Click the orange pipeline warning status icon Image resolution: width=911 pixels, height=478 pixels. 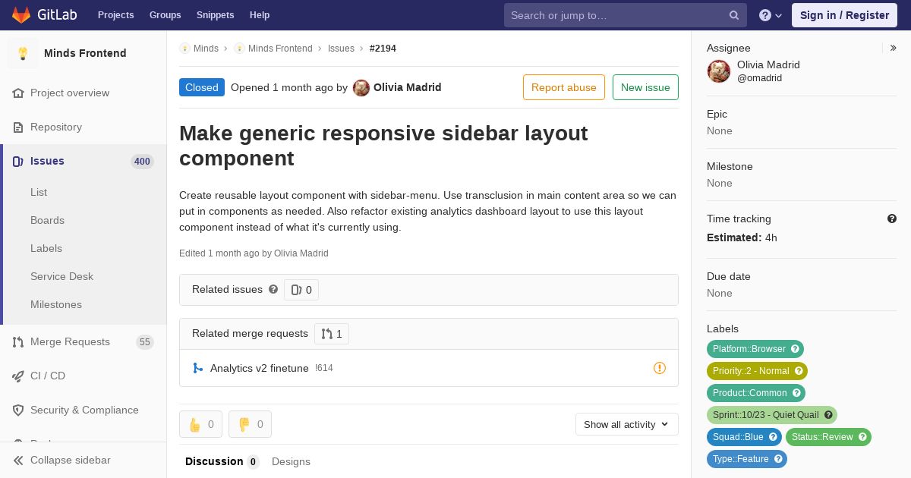pyautogui.click(x=660, y=368)
